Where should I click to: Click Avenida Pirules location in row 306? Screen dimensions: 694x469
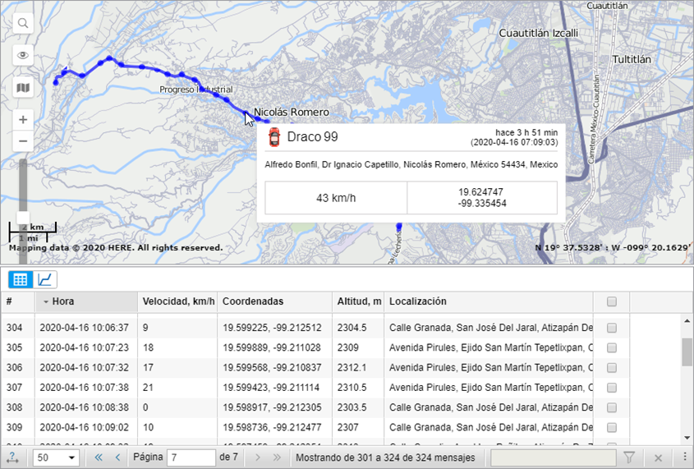coord(491,368)
